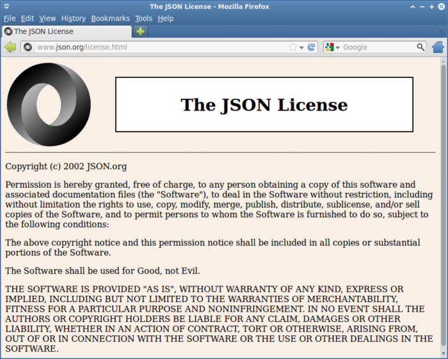Open the search engine selector dropdown
The width and height of the screenshot is (448, 359).
332,47
